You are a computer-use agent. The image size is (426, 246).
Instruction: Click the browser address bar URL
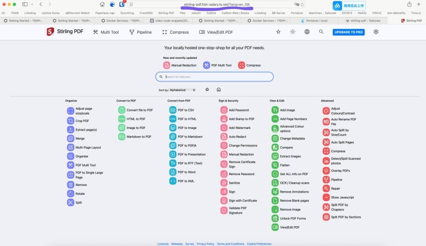point(217,4)
